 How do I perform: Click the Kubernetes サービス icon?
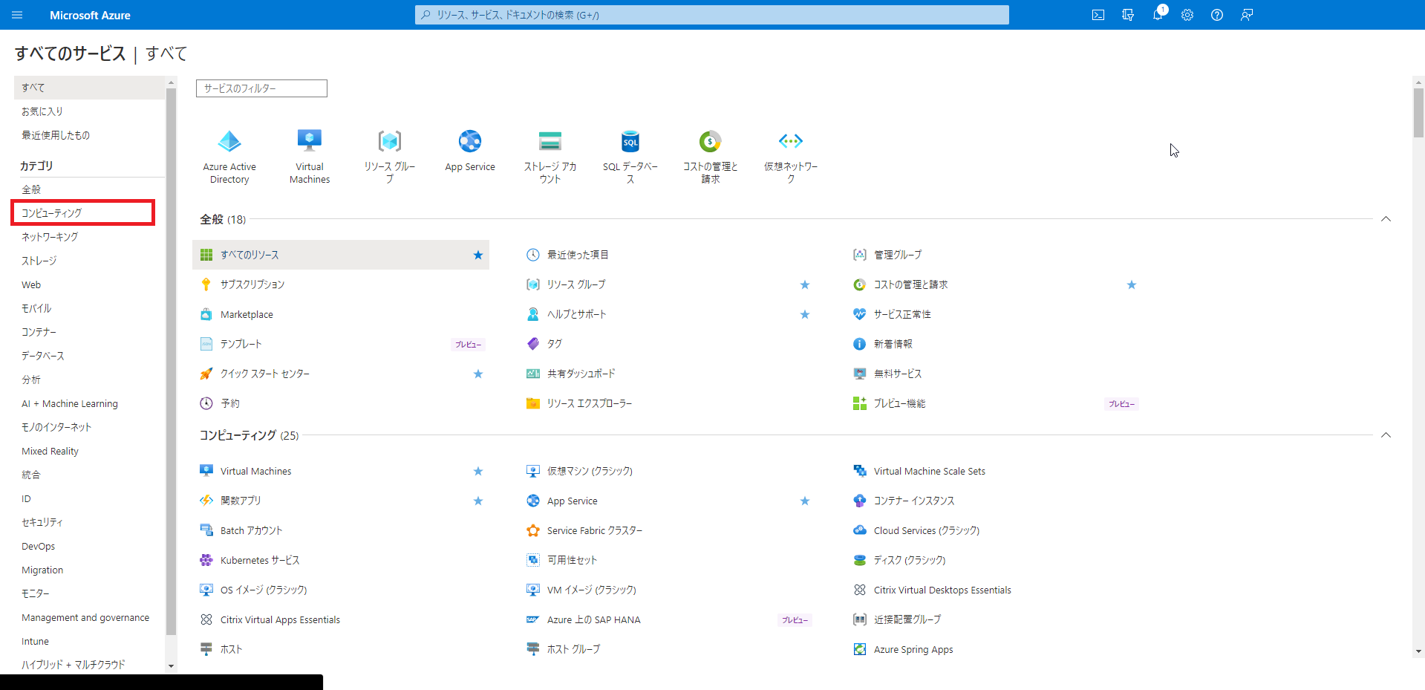(x=206, y=560)
